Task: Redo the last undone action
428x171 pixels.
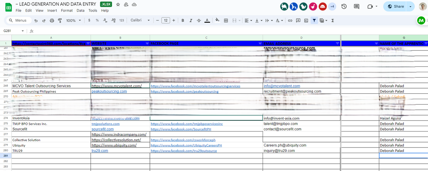Action: (44, 21)
